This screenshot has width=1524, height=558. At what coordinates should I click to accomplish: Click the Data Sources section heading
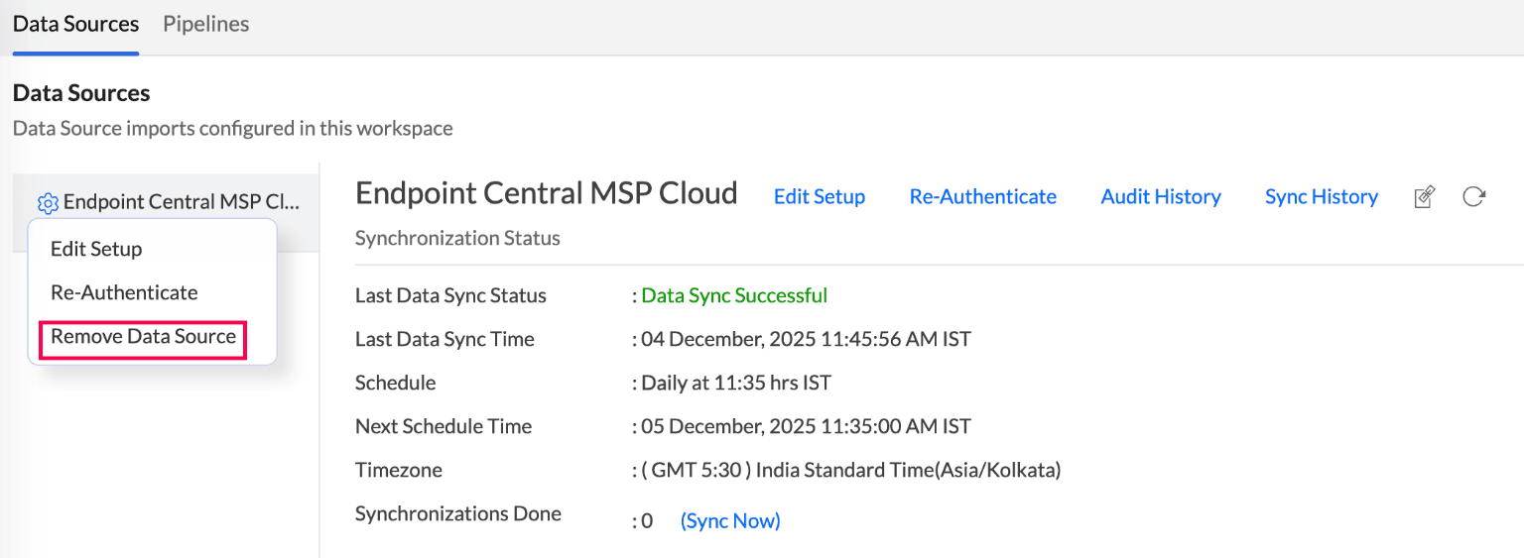pyautogui.click(x=81, y=93)
